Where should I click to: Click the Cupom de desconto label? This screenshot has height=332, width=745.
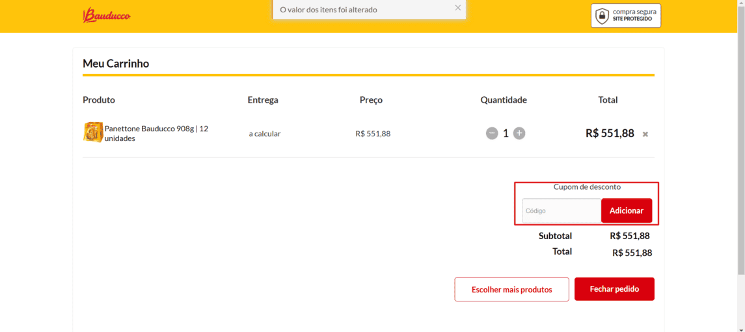tap(587, 187)
